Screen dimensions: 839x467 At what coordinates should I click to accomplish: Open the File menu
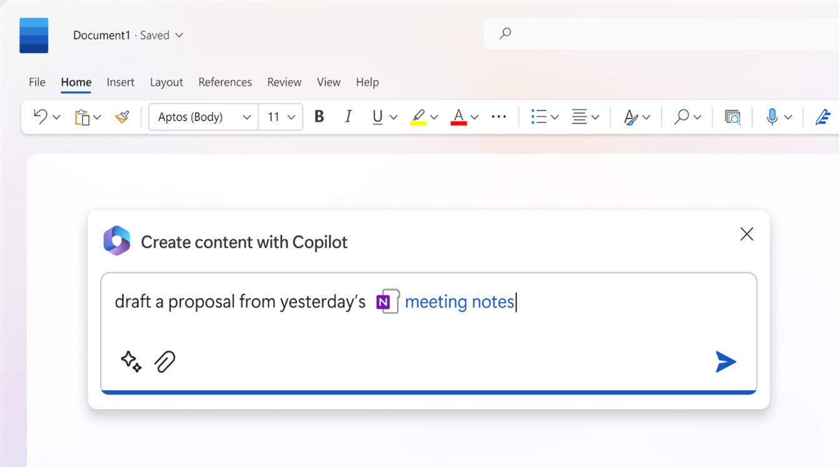point(37,82)
